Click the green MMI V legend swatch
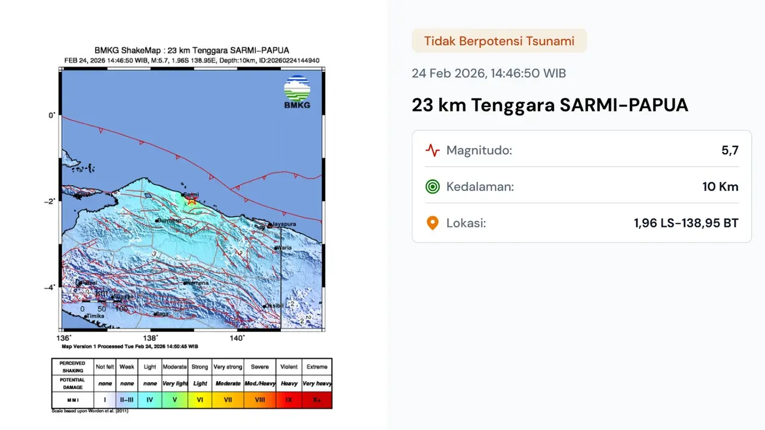The image size is (765, 430). [175, 400]
